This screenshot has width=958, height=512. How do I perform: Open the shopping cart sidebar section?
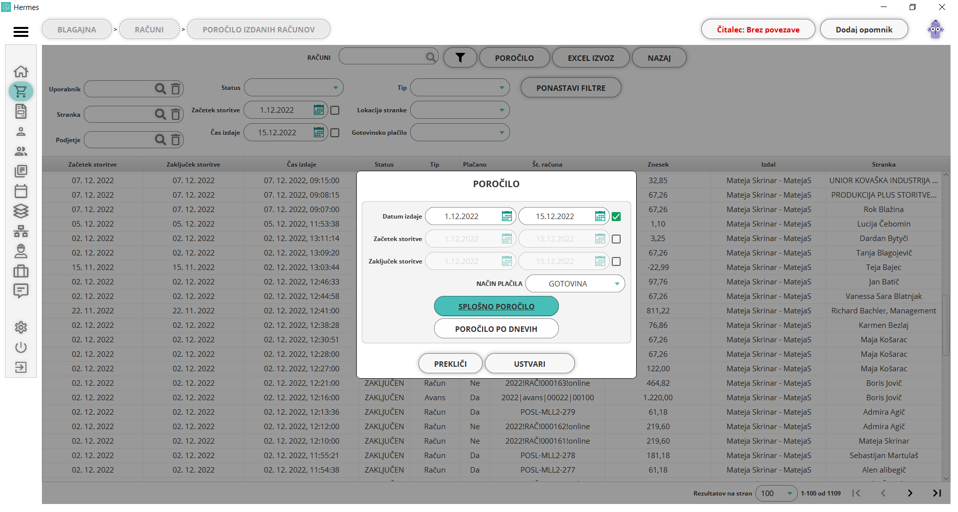click(21, 91)
